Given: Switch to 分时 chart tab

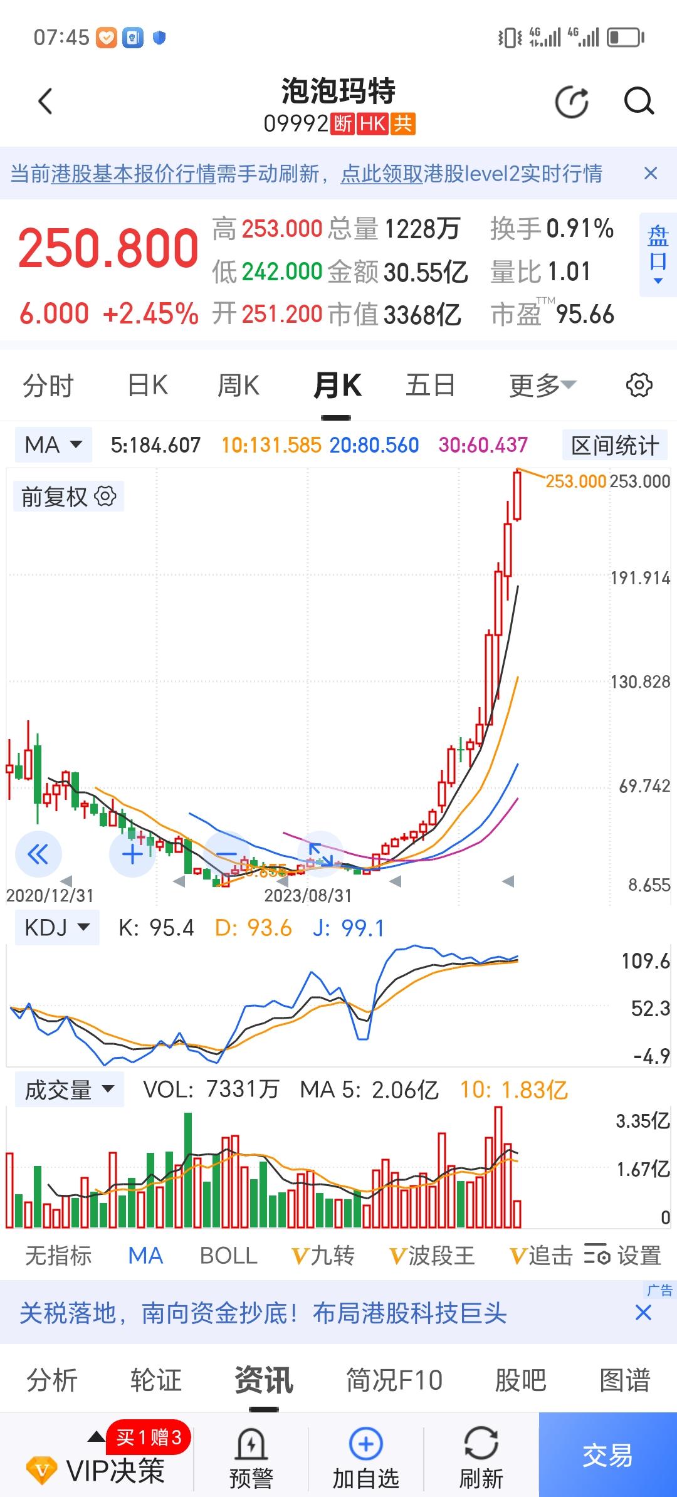Looking at the screenshot, I should pyautogui.click(x=48, y=385).
